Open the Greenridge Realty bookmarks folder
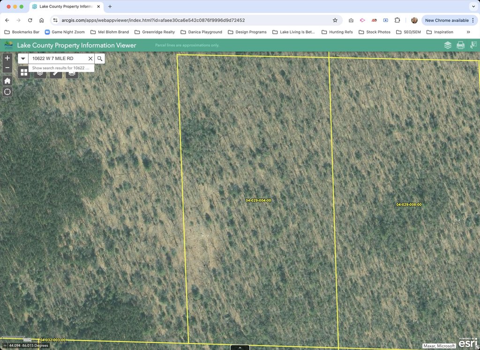This screenshot has width=480, height=350. point(154,32)
